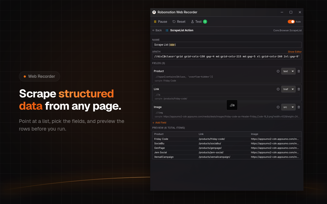Image resolution: width=327 pixels, height=204 pixels.
Task: Click the /products/genpage/ link cell
Action: coord(210,148)
